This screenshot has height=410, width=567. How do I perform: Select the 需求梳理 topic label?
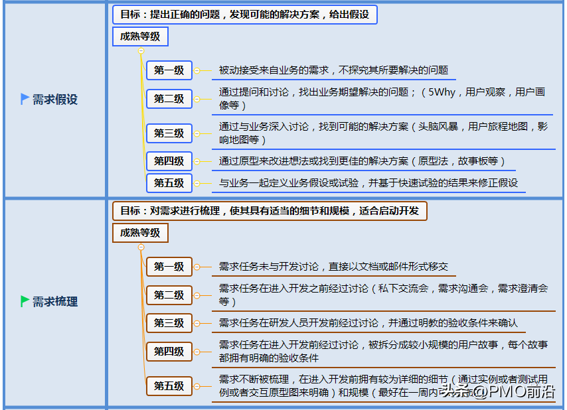55,302
